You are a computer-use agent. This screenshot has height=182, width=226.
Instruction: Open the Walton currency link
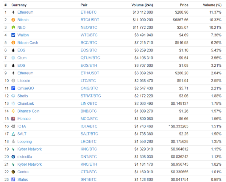23,35
